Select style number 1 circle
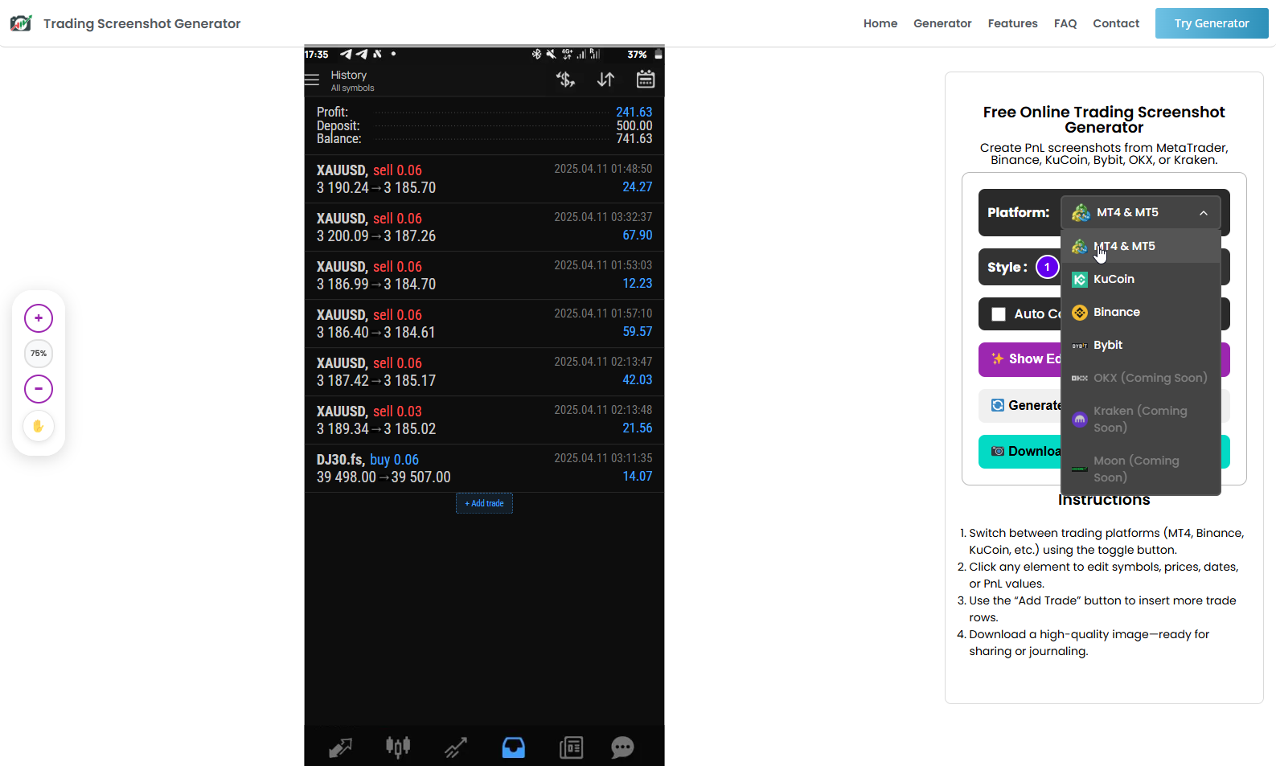 [1048, 267]
